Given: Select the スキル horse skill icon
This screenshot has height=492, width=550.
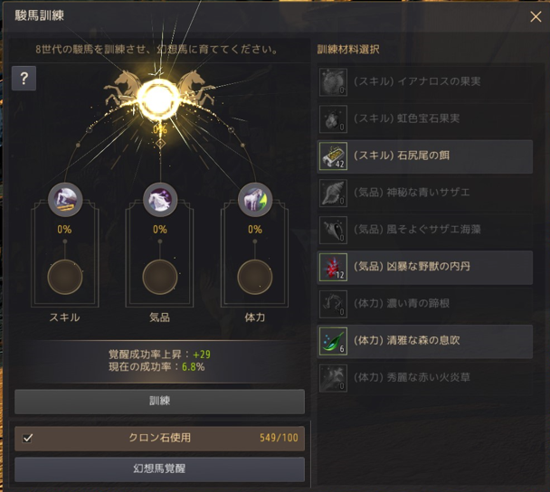Looking at the screenshot, I should click(65, 200).
